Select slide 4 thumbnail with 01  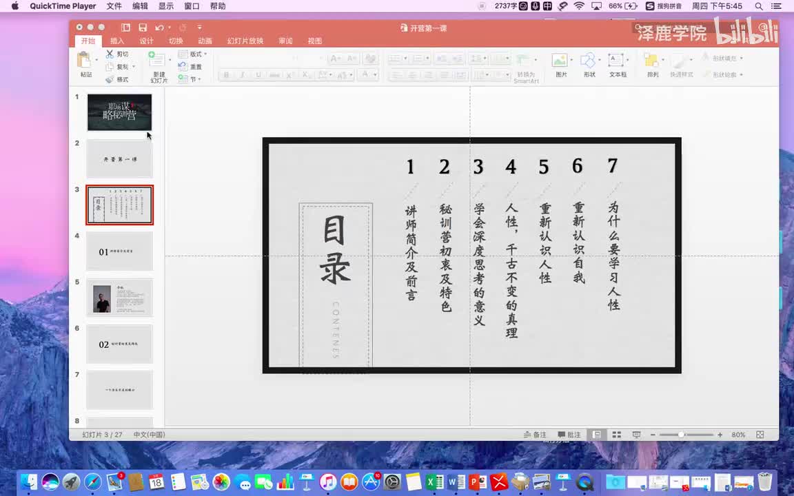[119, 251]
